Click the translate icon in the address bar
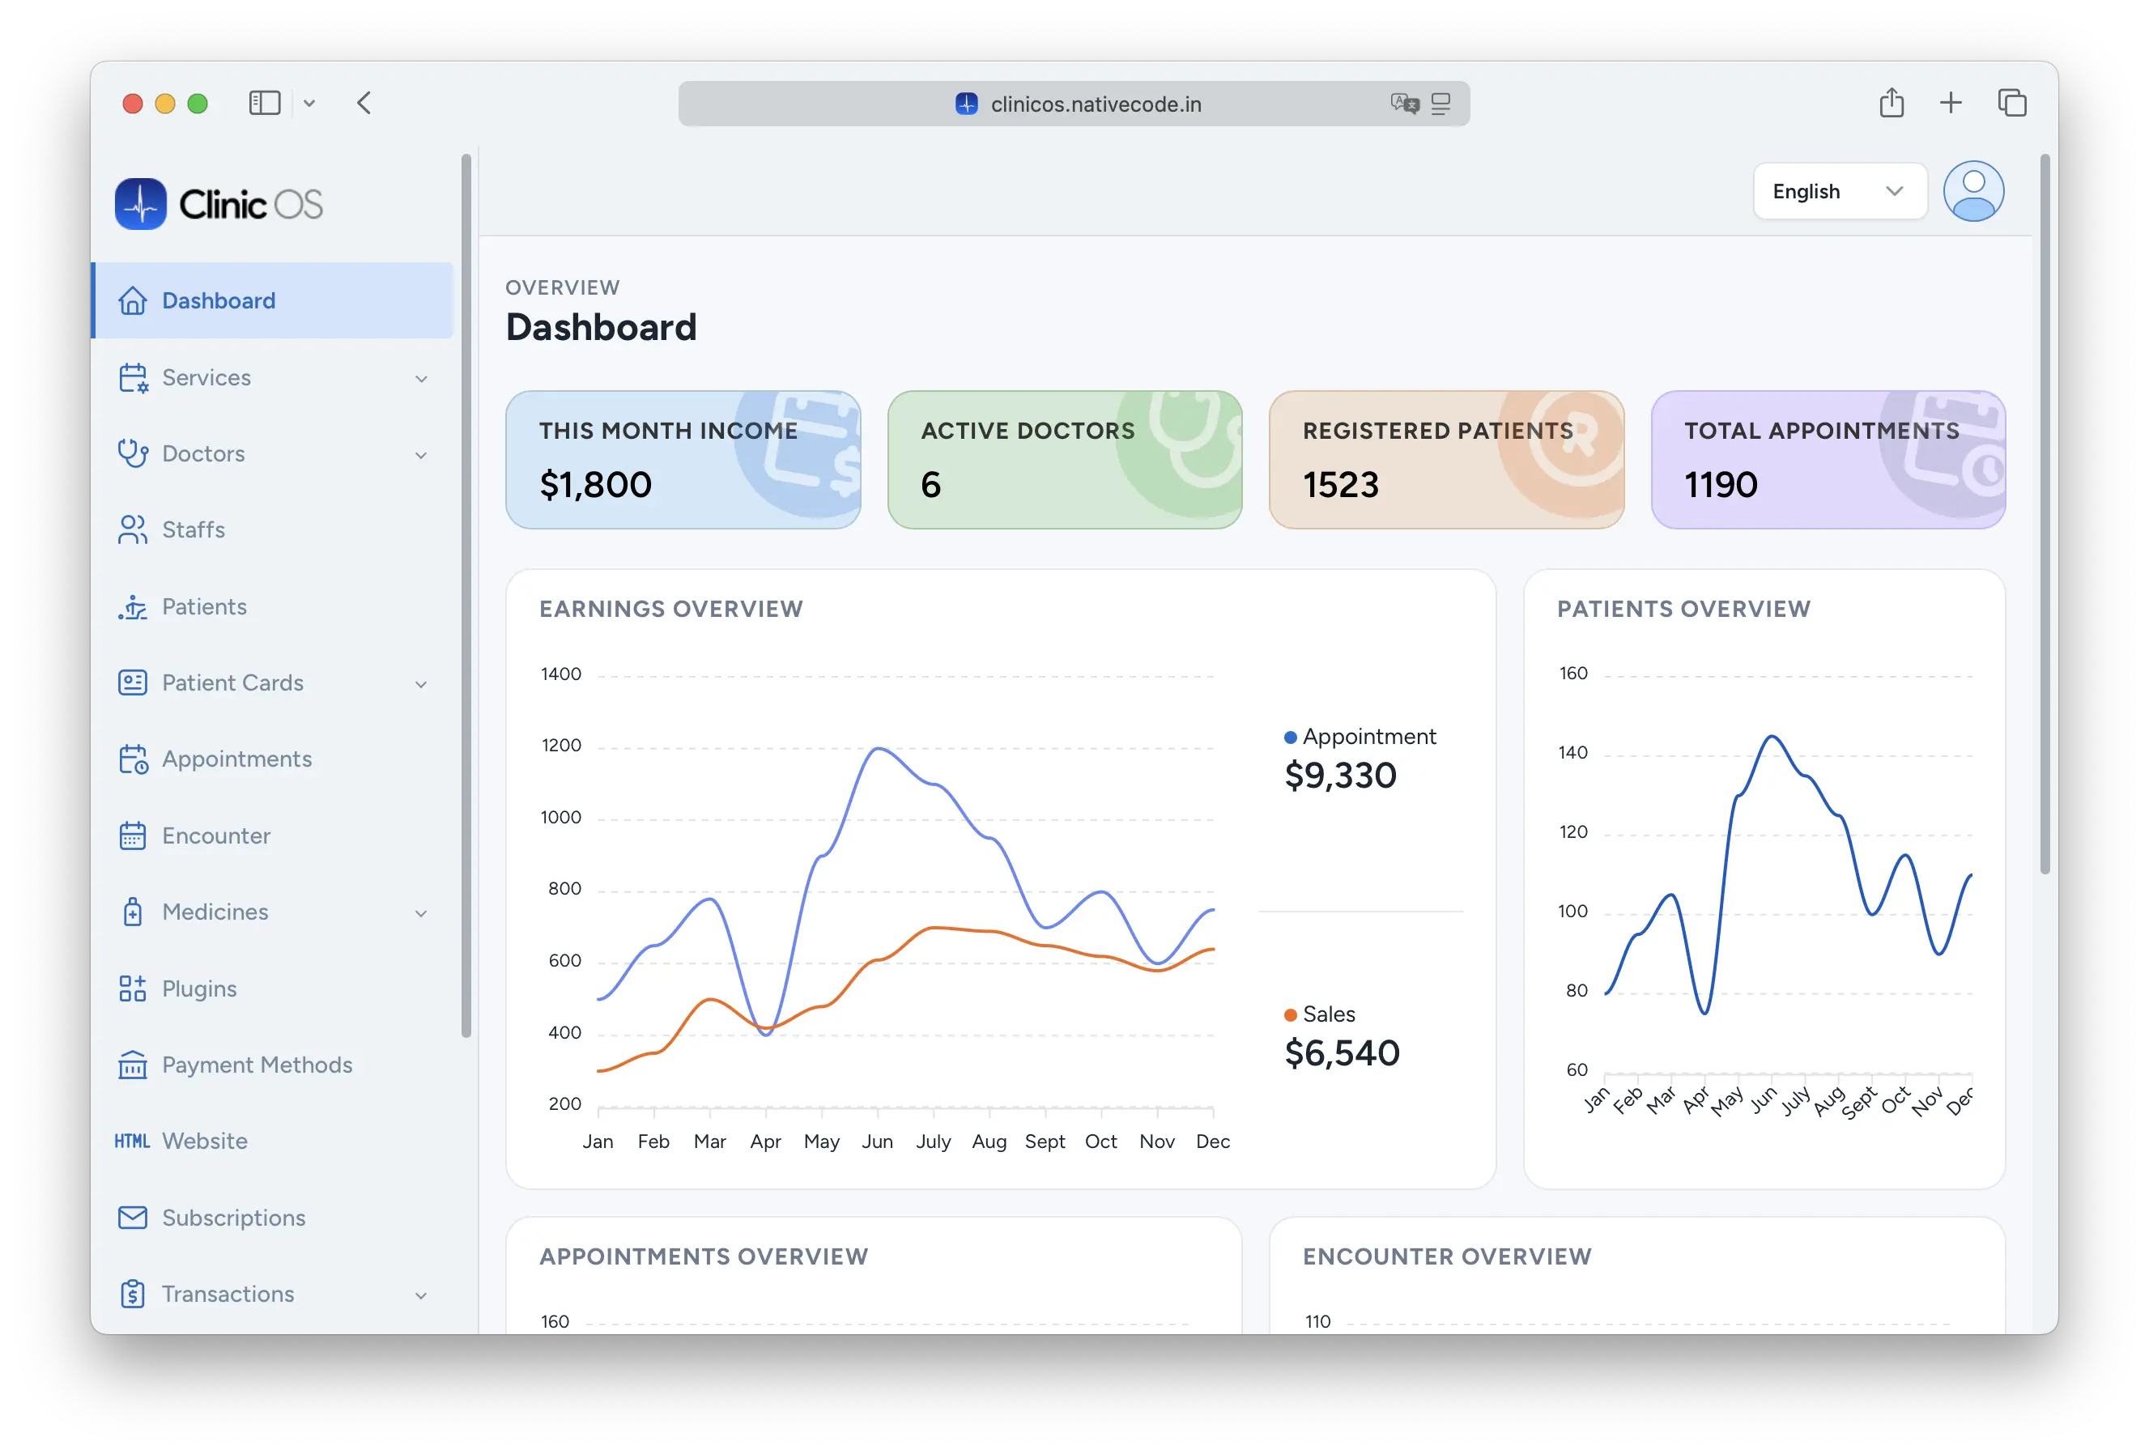 click(1404, 104)
